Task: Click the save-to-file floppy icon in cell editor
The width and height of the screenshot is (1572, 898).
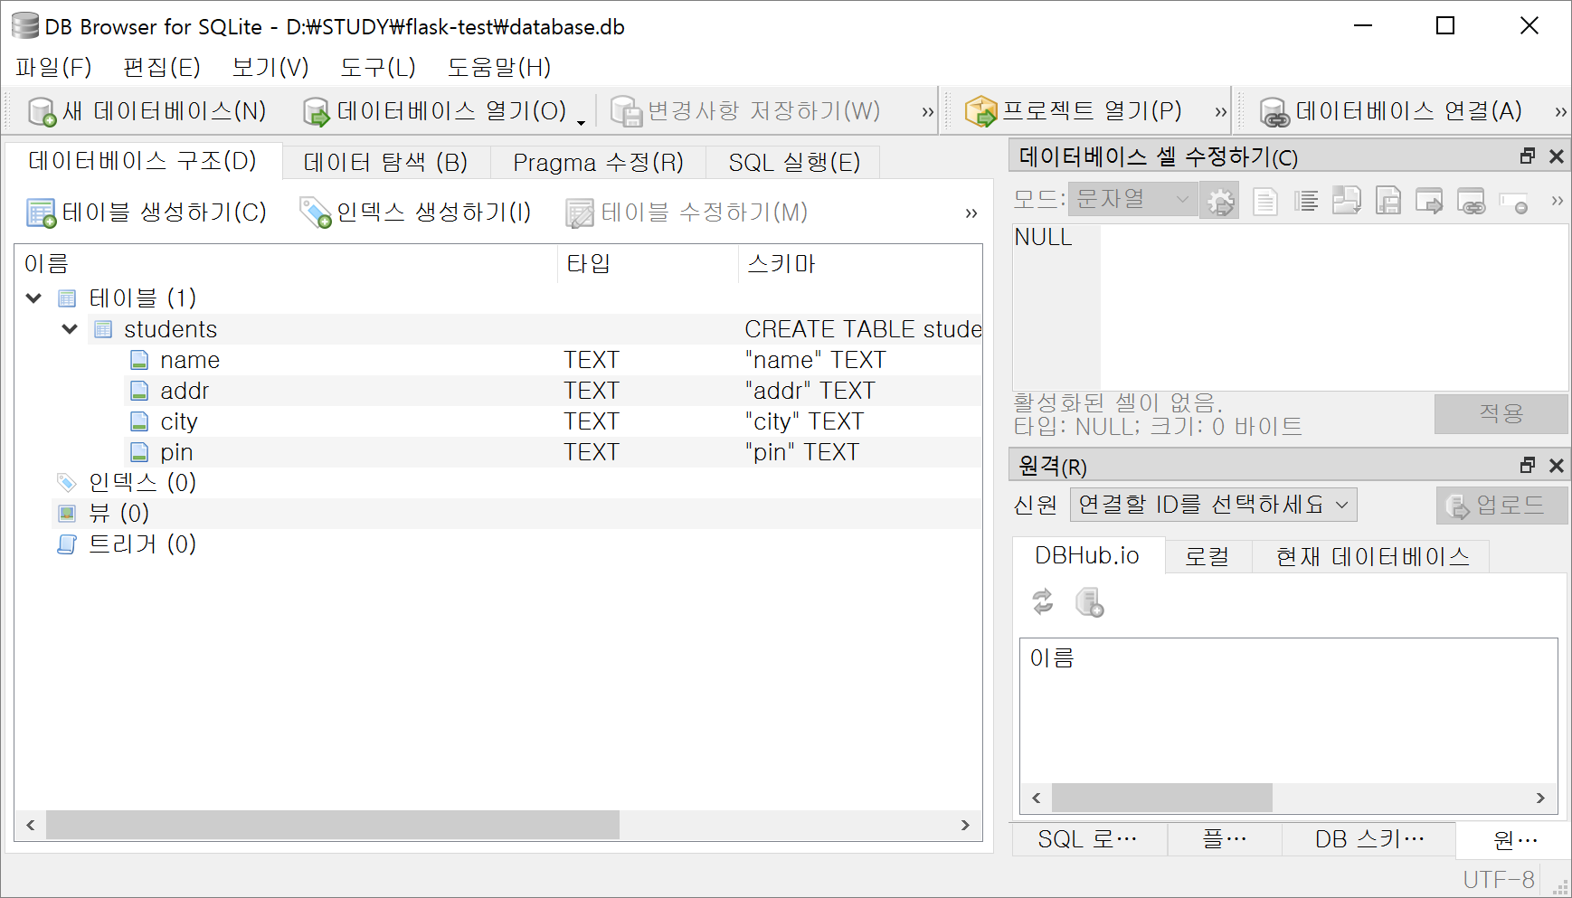Action: (1388, 201)
